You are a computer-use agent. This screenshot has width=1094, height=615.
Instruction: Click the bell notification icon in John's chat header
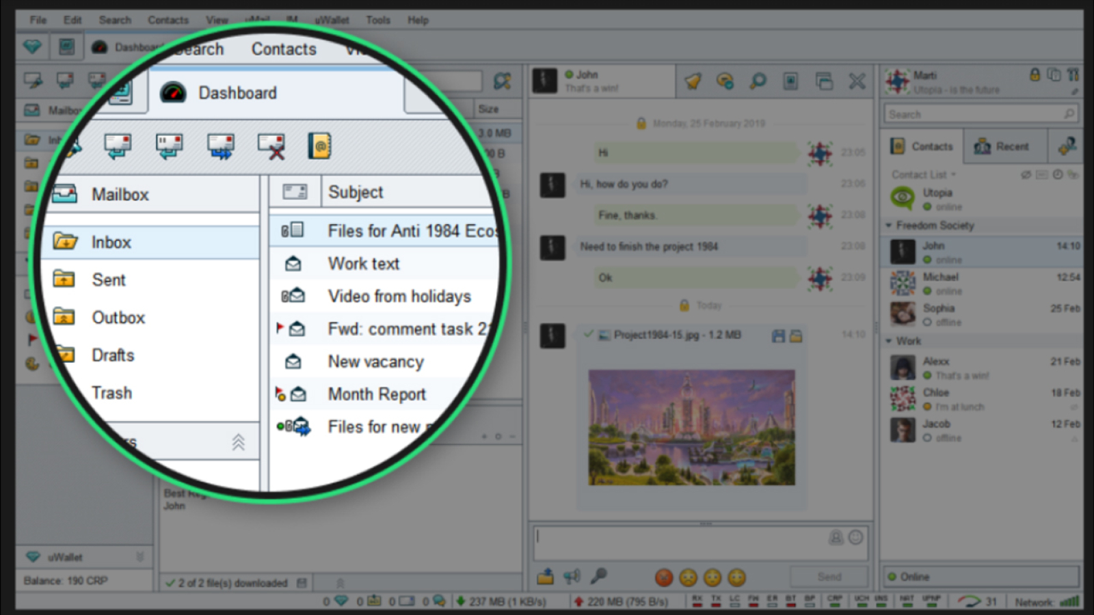693,81
